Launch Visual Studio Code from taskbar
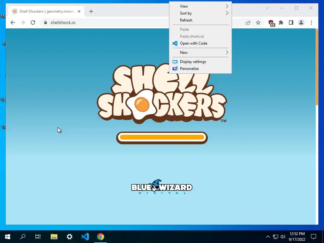 [x=85, y=237]
